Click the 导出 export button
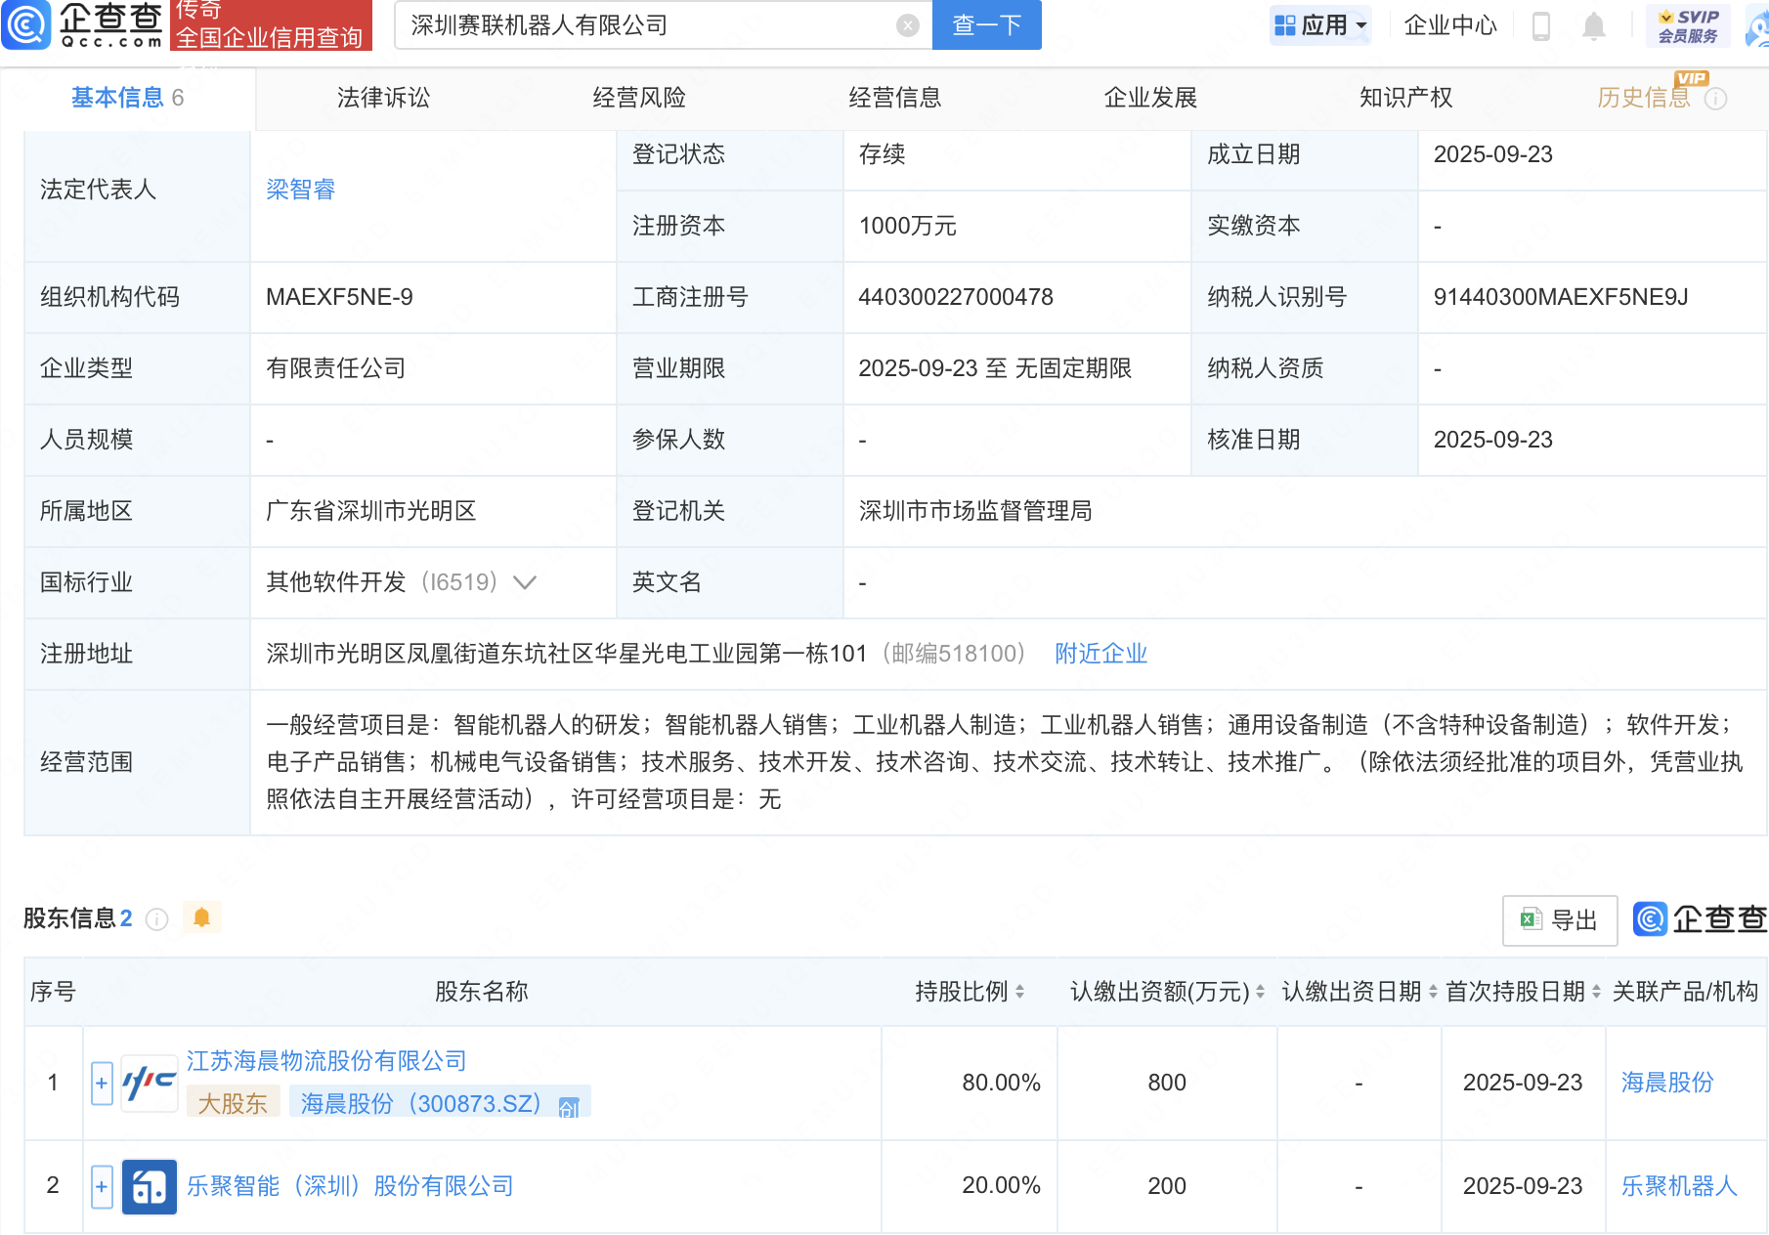Screen dimensions: 1769x1235 1560,919
